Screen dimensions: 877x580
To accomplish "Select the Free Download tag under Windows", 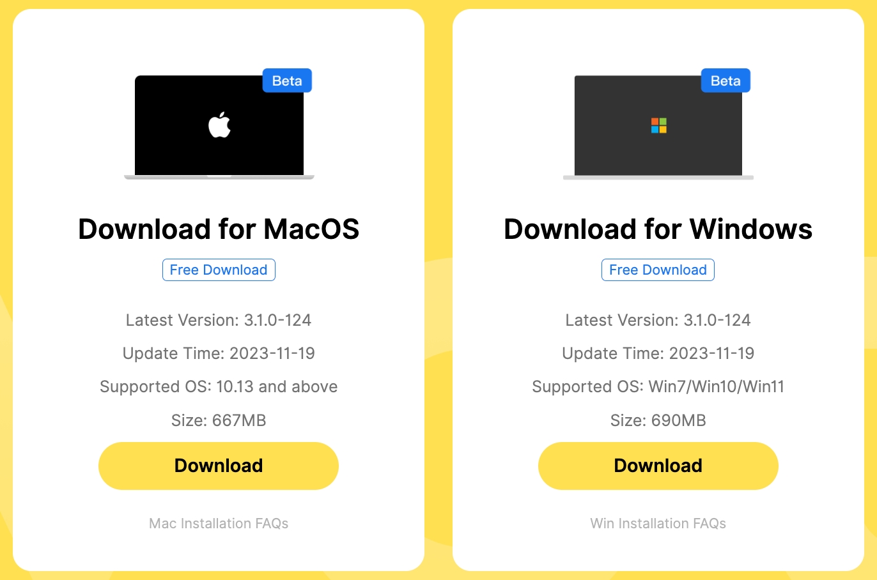I will 658,270.
